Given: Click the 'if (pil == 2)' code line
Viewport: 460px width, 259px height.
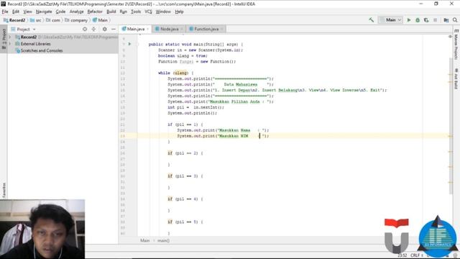Looking at the screenshot, I should click(185, 153).
